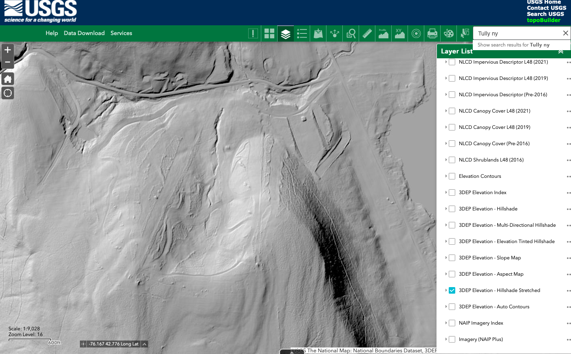Open the Elevation Profile tool
The image size is (571, 354).
tap(383, 33)
